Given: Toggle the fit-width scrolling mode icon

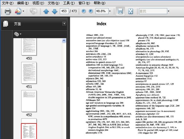Looking at the screenshot, I should (120, 11).
